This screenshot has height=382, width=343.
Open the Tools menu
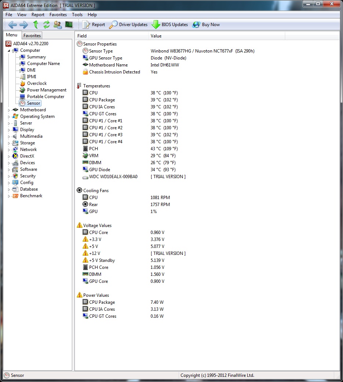coord(77,15)
